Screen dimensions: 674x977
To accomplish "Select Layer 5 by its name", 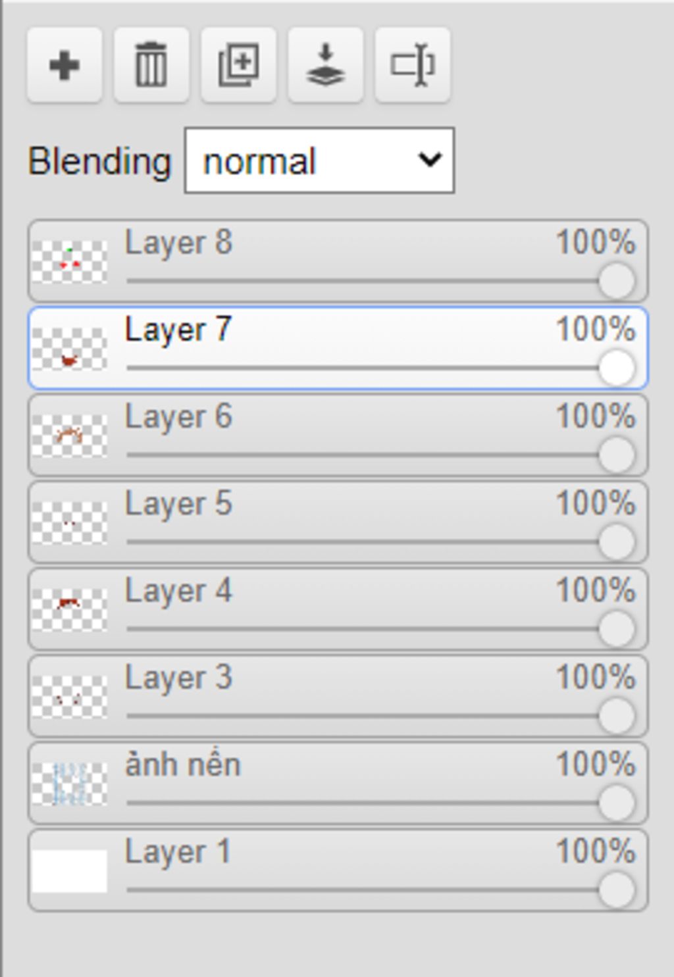I will (178, 504).
